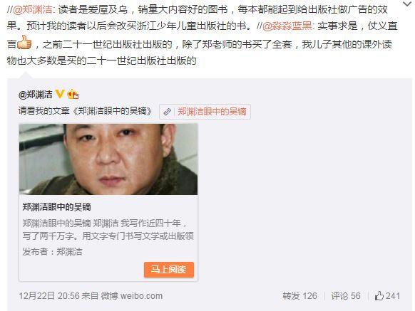Click the thumbs-up emoji in post text

24,42
